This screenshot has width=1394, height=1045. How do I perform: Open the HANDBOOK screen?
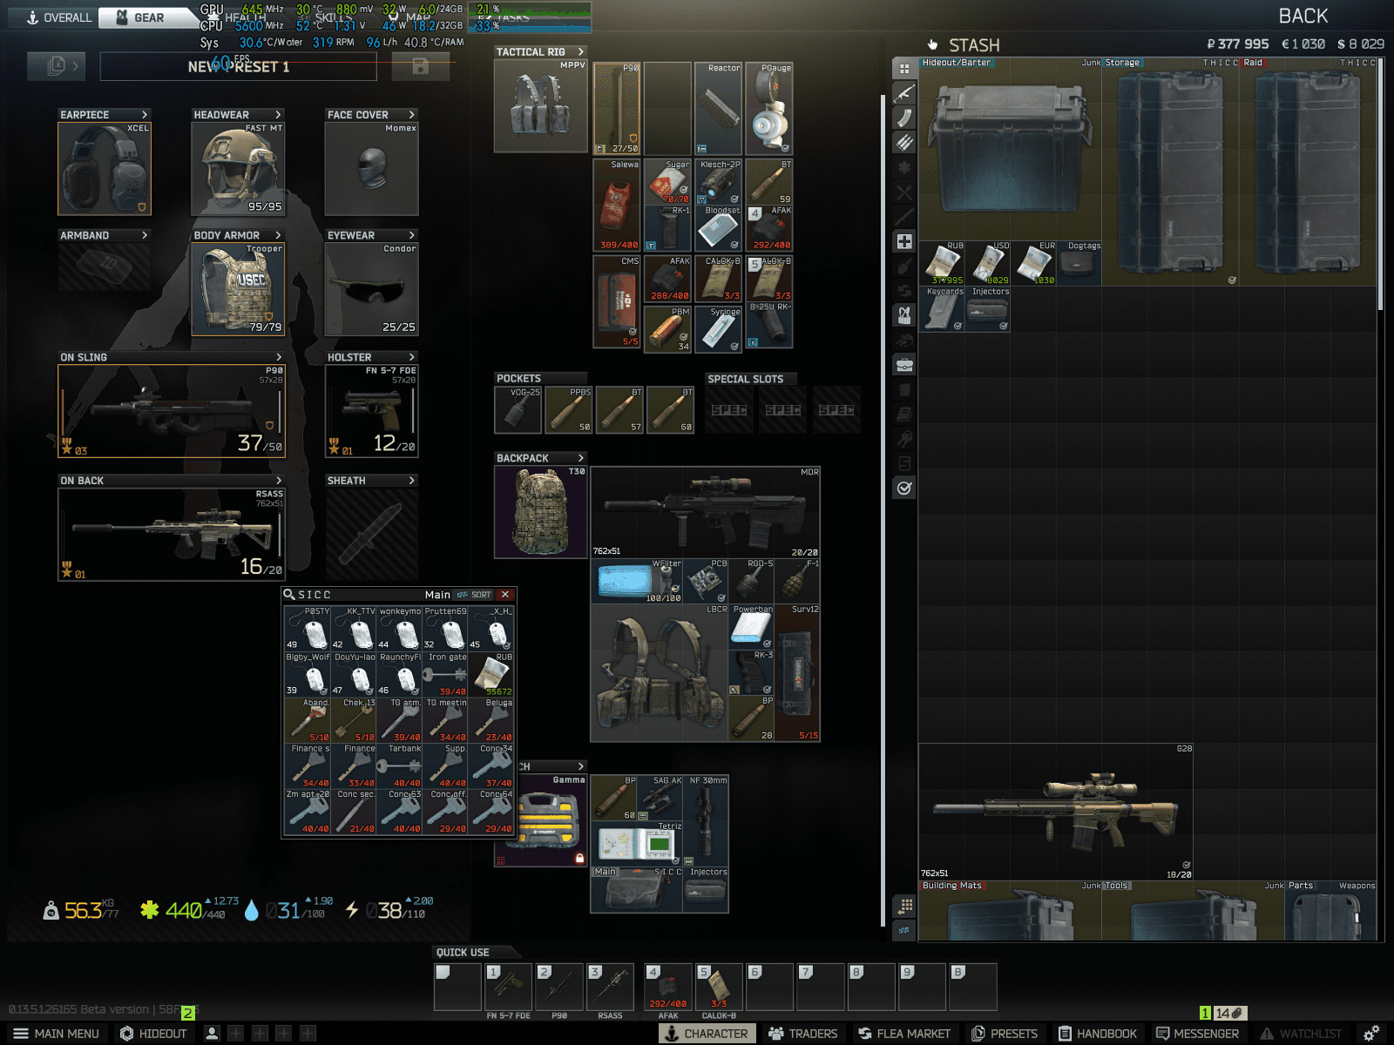pyautogui.click(x=1098, y=1034)
